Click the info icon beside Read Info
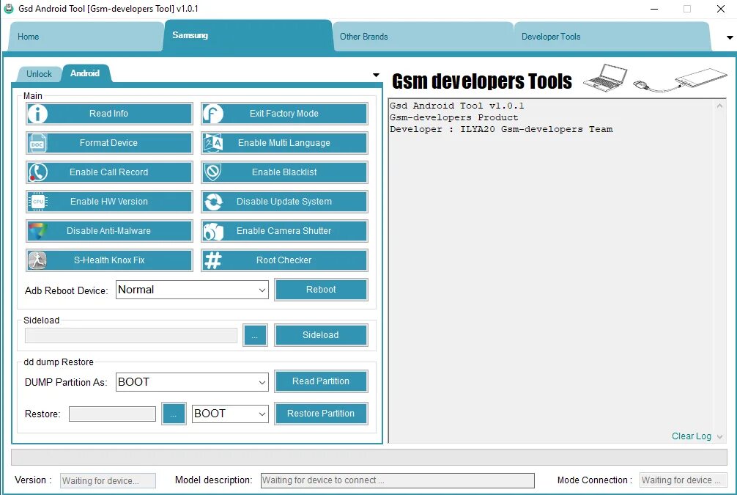 tap(37, 114)
